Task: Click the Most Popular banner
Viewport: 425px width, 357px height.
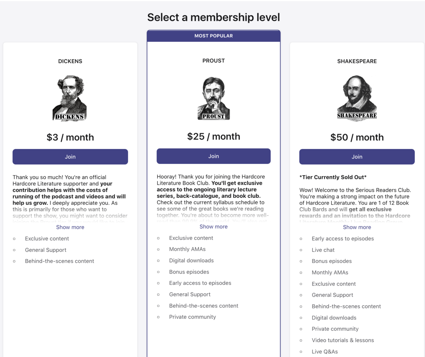Action: click(214, 36)
